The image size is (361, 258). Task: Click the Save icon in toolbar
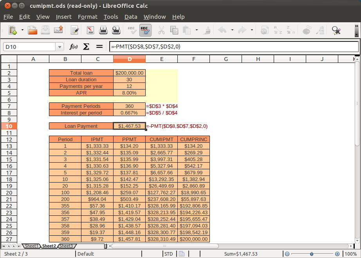click(x=45, y=30)
